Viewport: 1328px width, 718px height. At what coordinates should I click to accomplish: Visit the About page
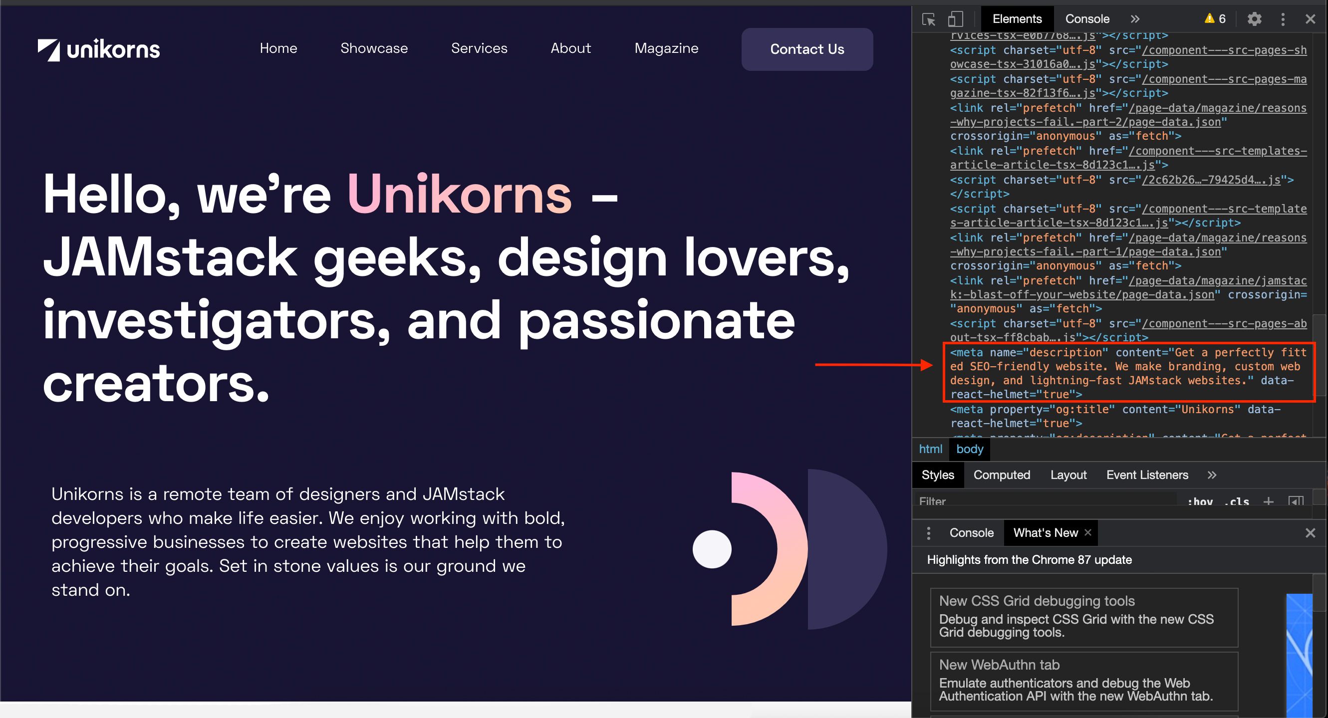[x=571, y=48]
